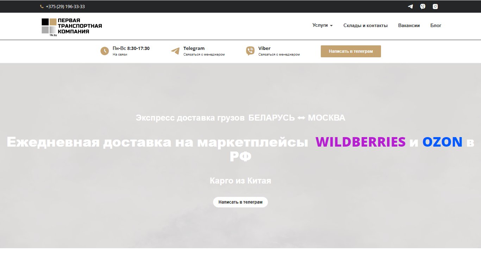This screenshot has width=481, height=270.
Task: Click the Карго из Китая heading
Action: click(x=241, y=181)
